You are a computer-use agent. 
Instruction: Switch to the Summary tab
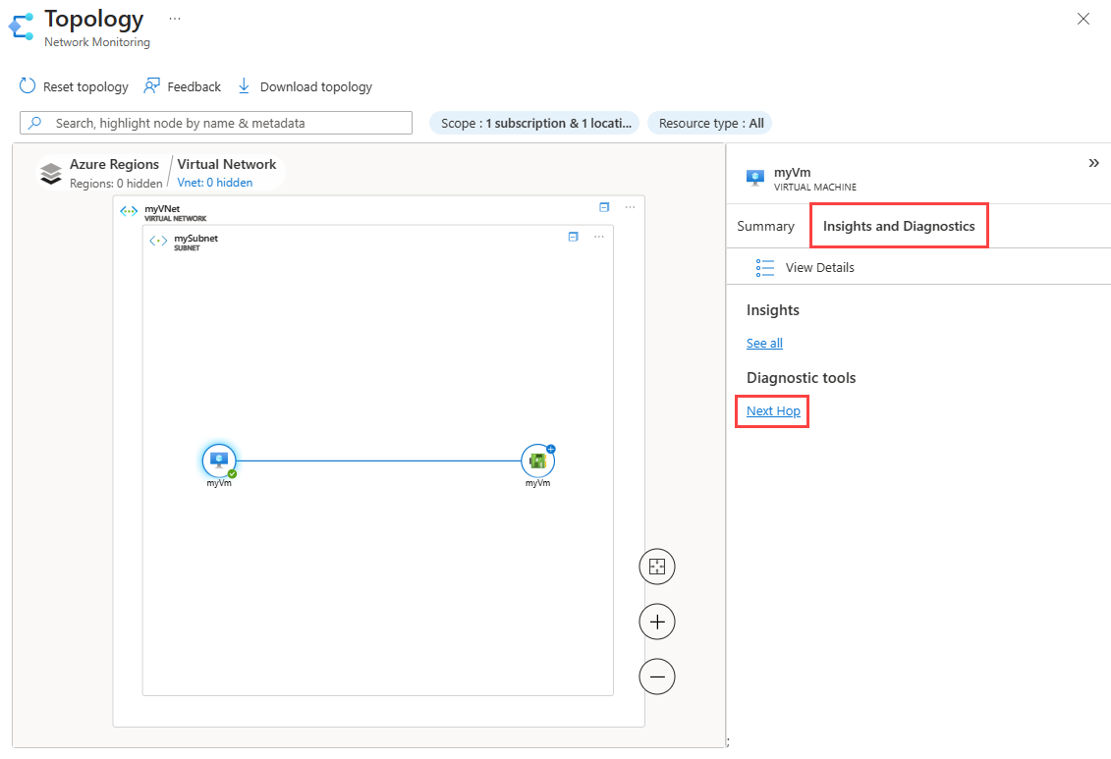765,226
